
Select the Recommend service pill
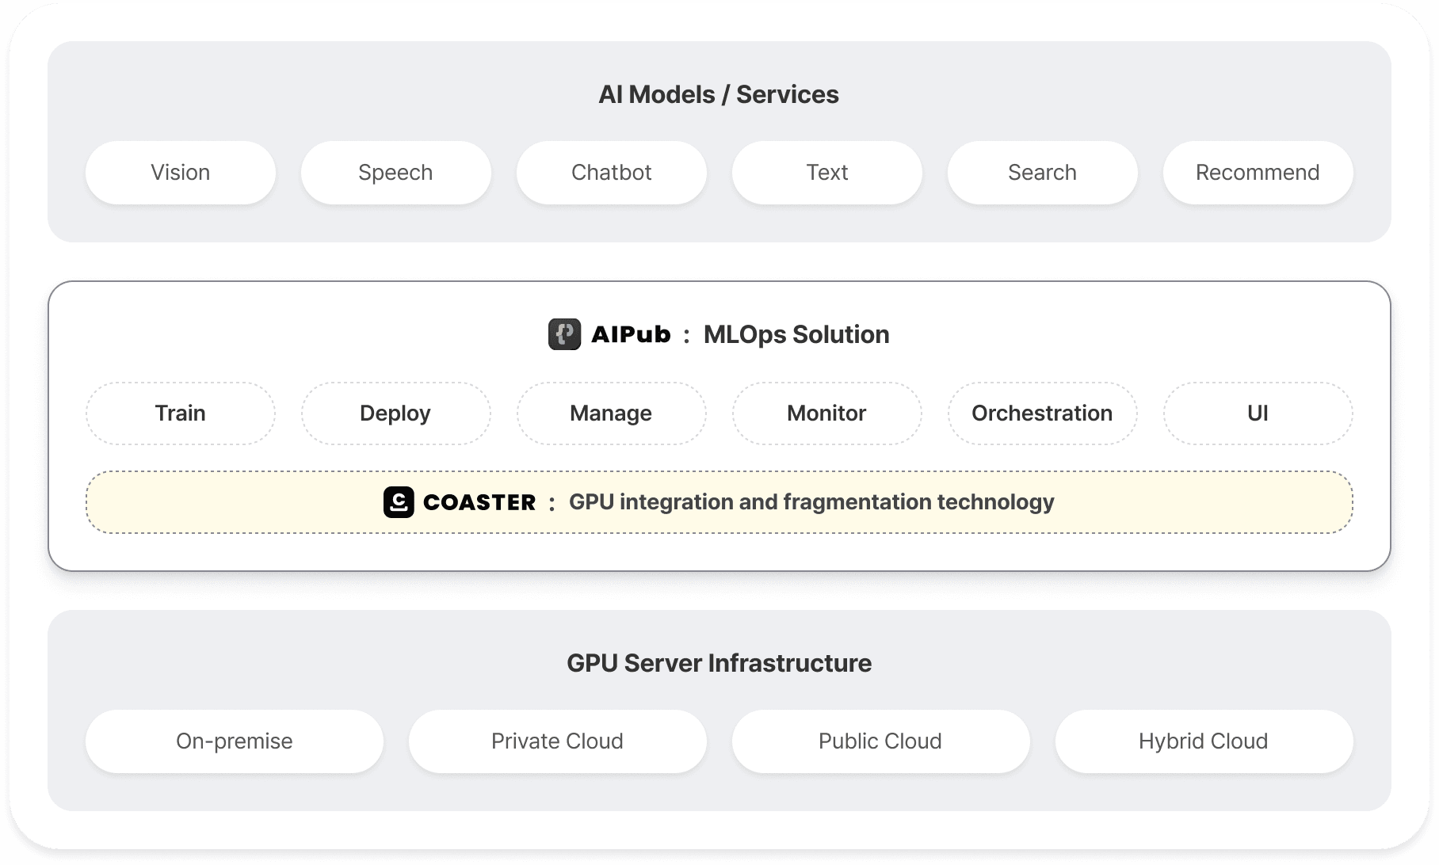1258,173
